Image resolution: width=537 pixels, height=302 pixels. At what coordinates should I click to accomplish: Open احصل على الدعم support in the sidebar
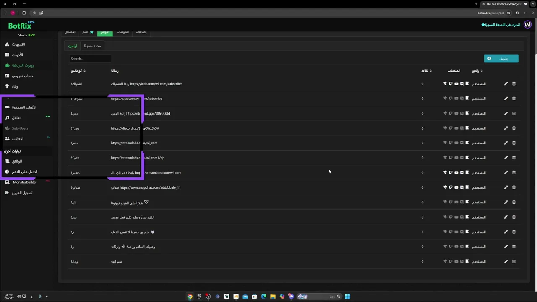point(21,172)
